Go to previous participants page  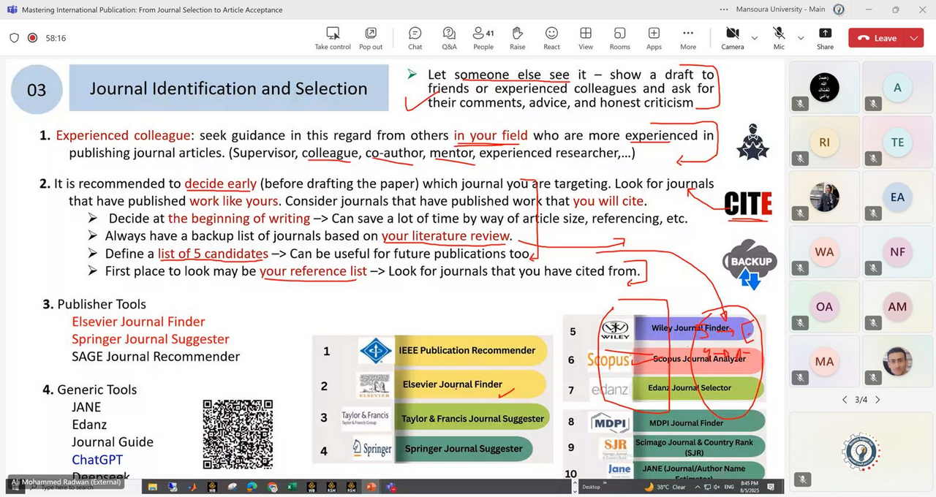click(845, 400)
